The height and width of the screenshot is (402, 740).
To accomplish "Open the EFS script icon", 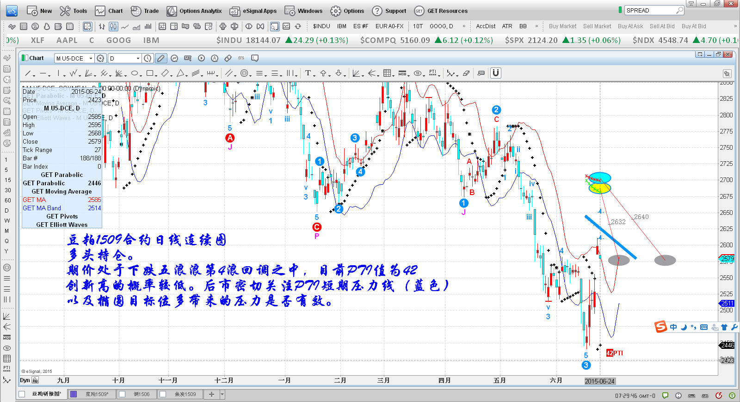I will point(241,58).
